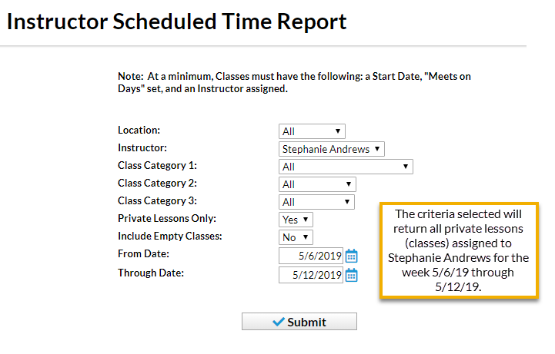The image size is (555, 354).
Task: Click the Instructor Scheduled Time Report heading
Action: tap(176, 22)
